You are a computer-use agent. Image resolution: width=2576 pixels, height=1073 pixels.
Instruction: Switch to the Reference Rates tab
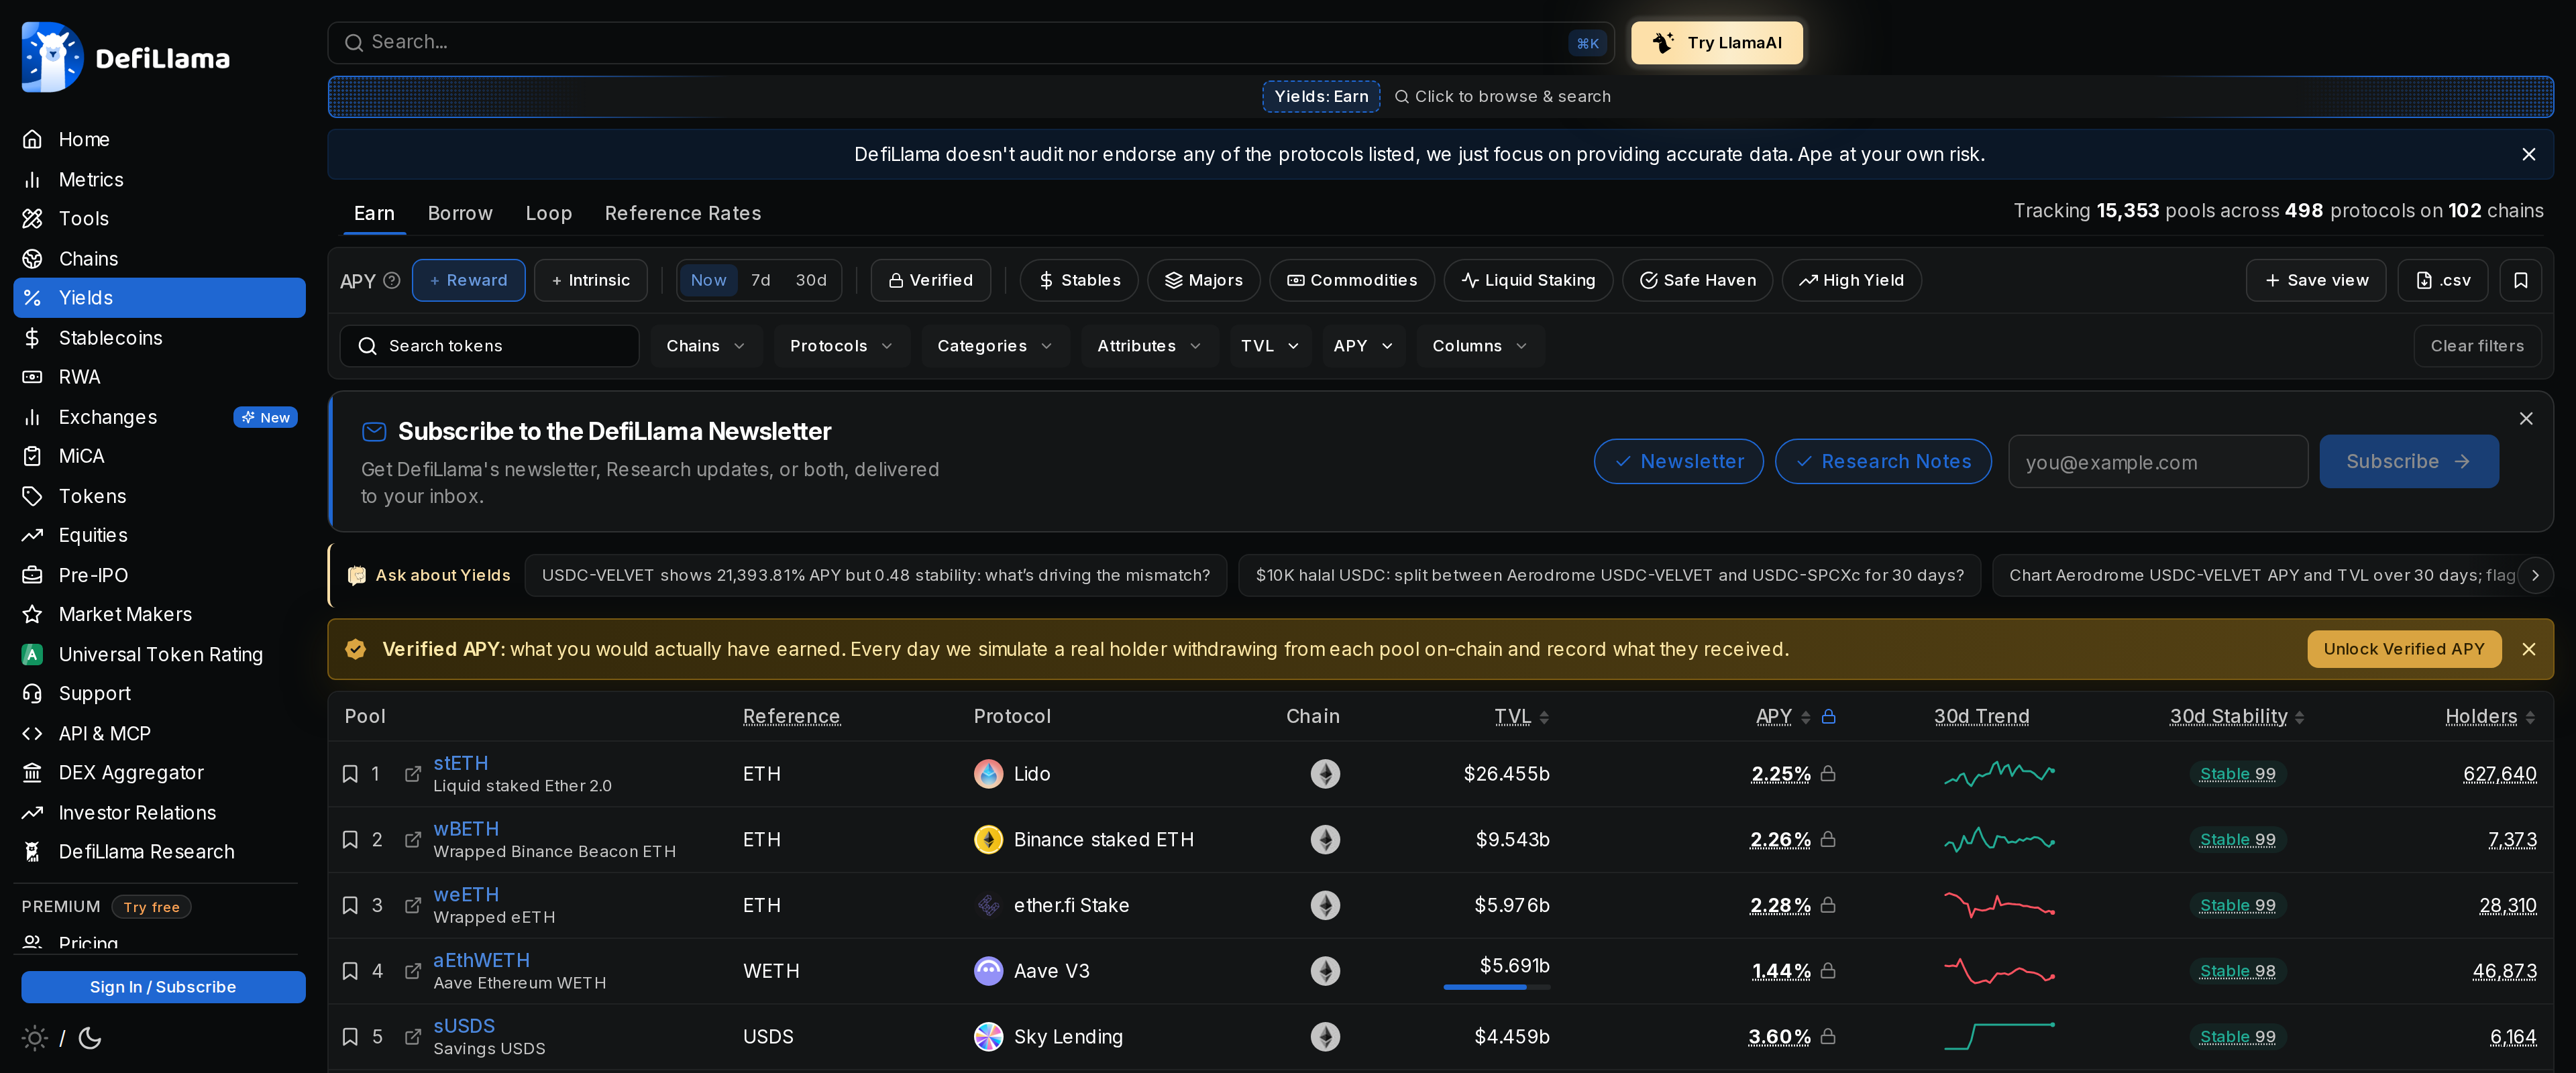(x=683, y=214)
